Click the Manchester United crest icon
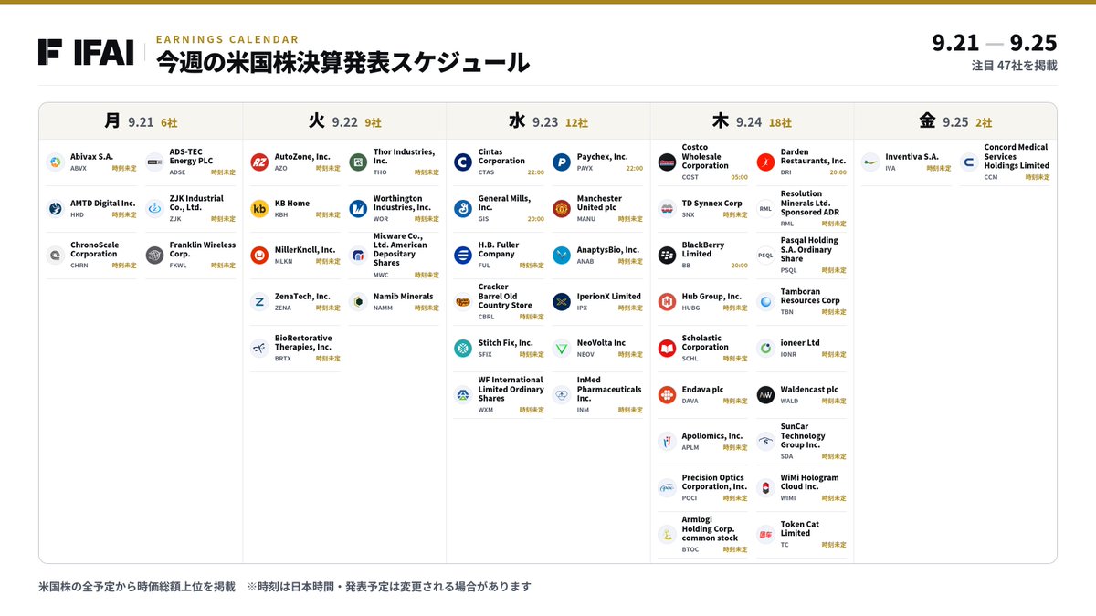Image resolution: width=1096 pixels, height=616 pixels. click(562, 208)
